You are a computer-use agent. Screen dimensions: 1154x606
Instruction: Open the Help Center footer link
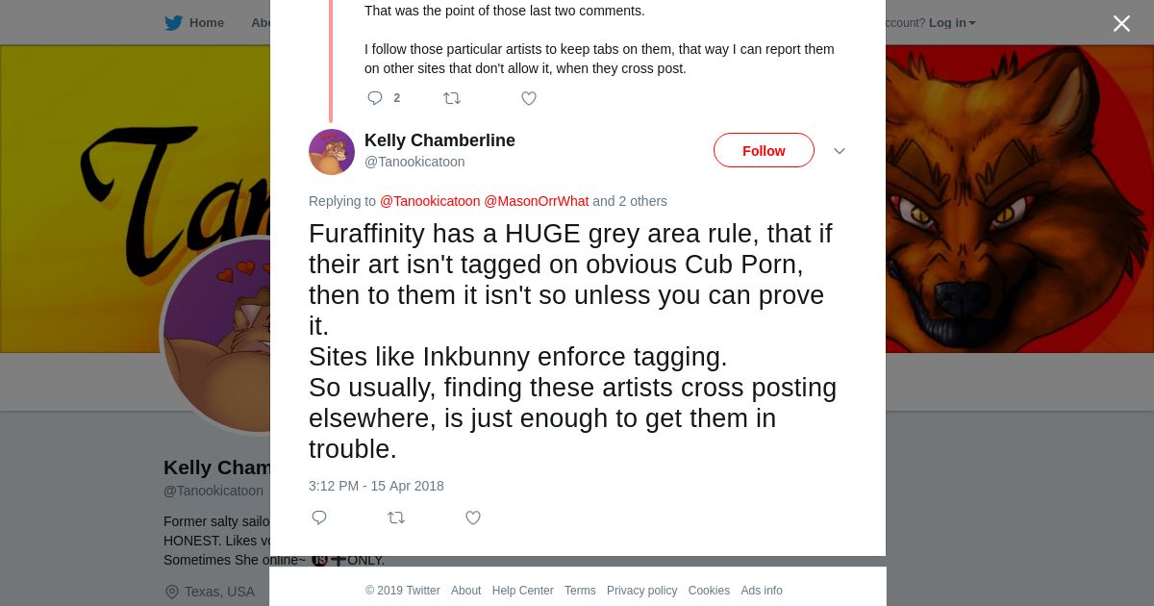point(522,591)
